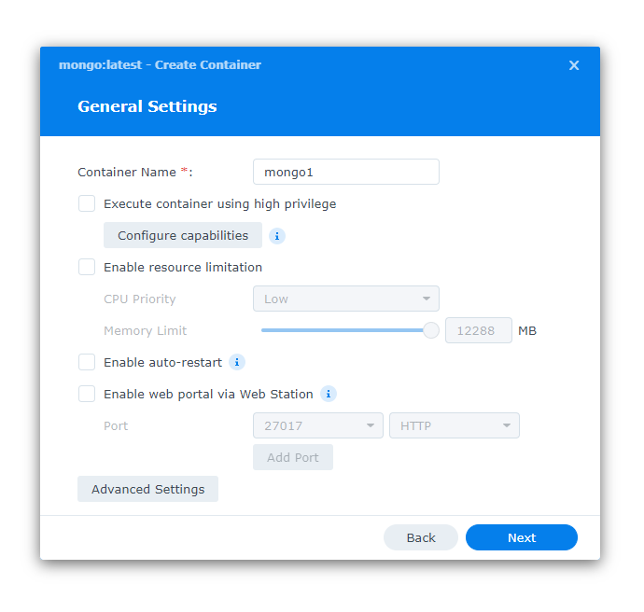Viewport: 644px width, 612px height.
Task: Close the Create Container dialog
Action: 574,65
